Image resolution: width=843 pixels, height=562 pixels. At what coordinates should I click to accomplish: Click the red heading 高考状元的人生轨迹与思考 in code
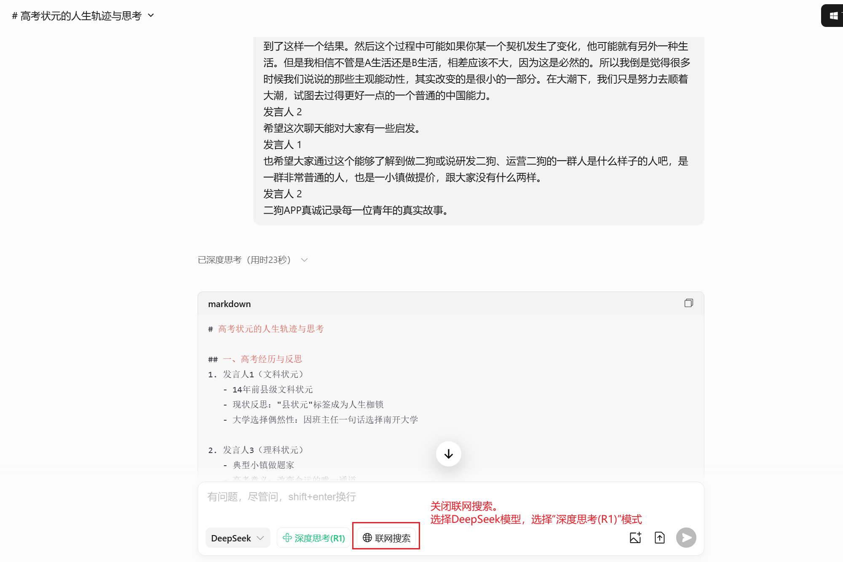(271, 329)
